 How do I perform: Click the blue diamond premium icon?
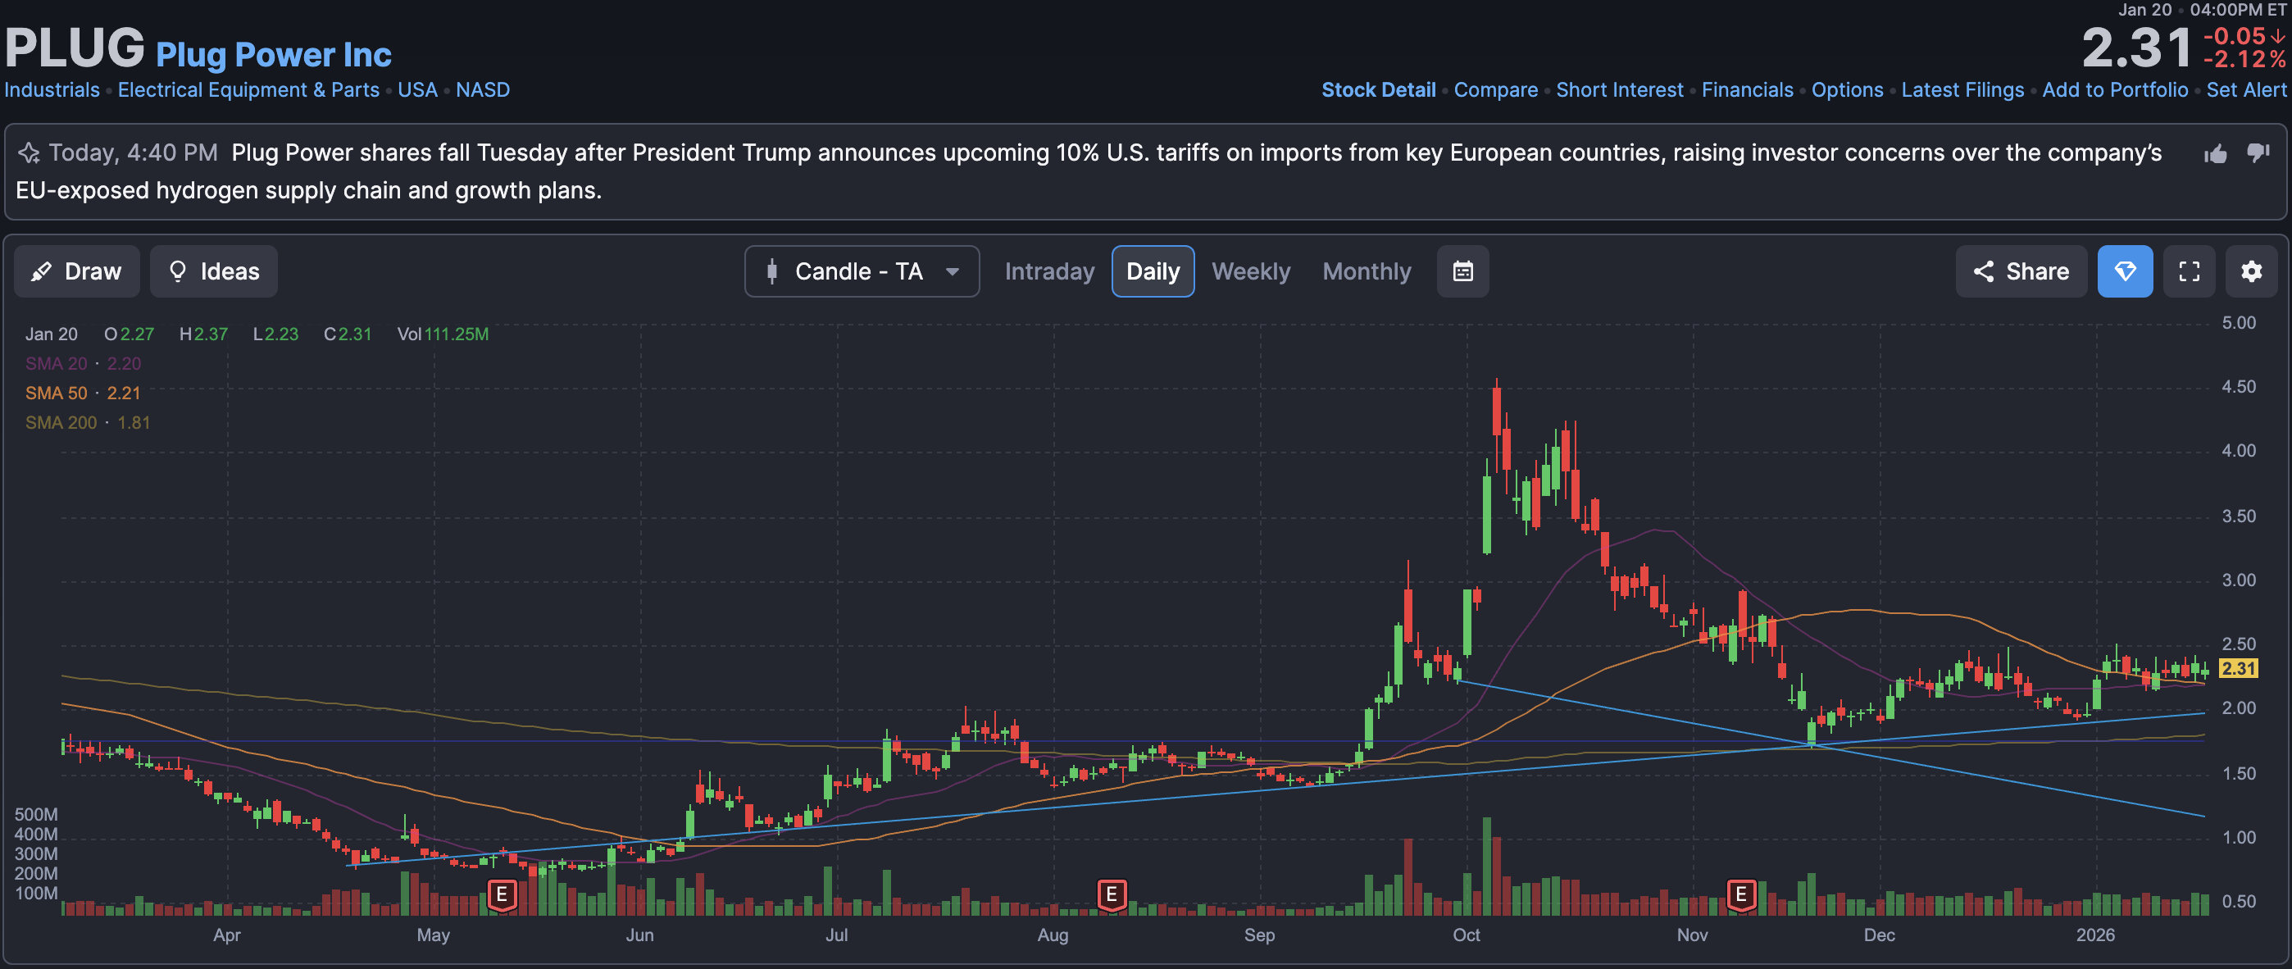click(x=2124, y=271)
